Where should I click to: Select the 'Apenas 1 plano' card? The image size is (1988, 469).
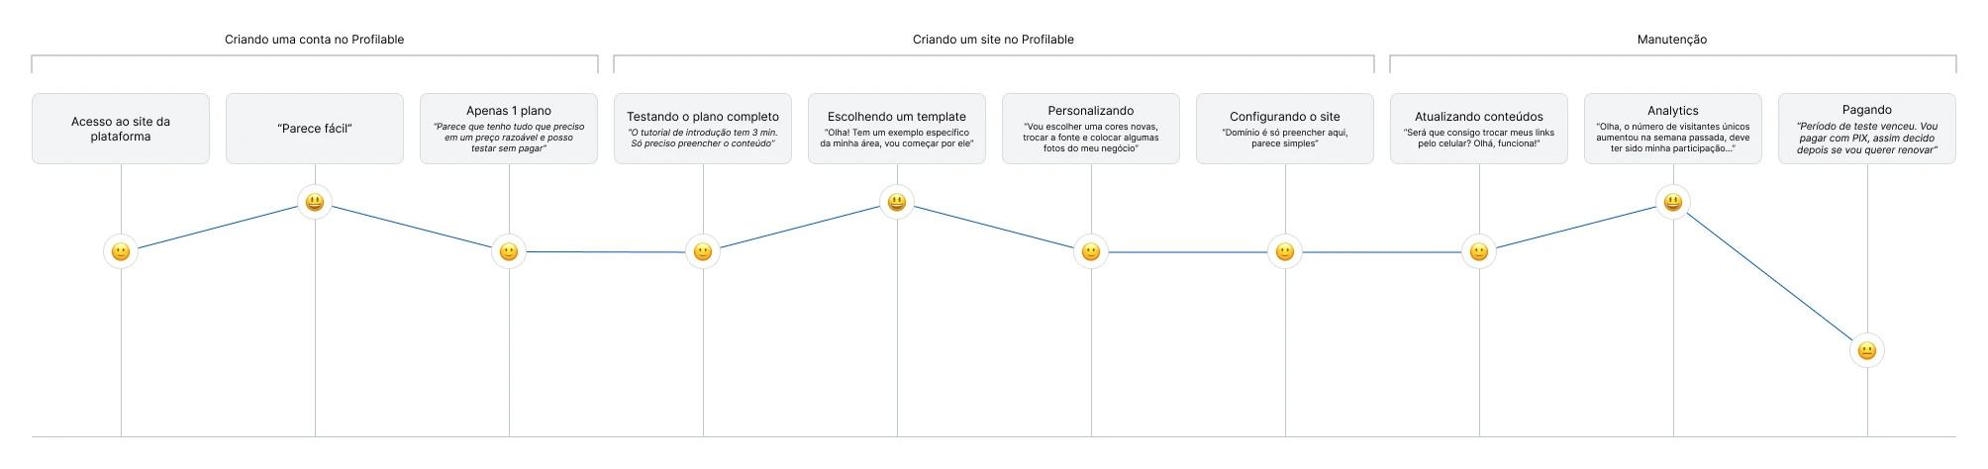click(509, 129)
